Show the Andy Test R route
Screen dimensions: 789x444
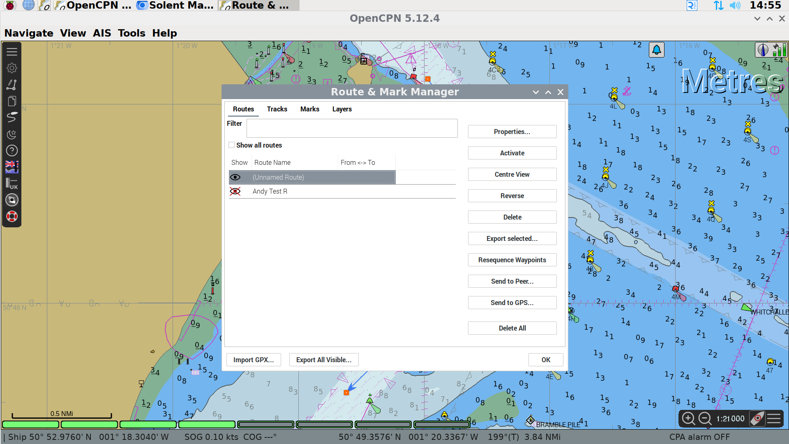click(x=235, y=191)
